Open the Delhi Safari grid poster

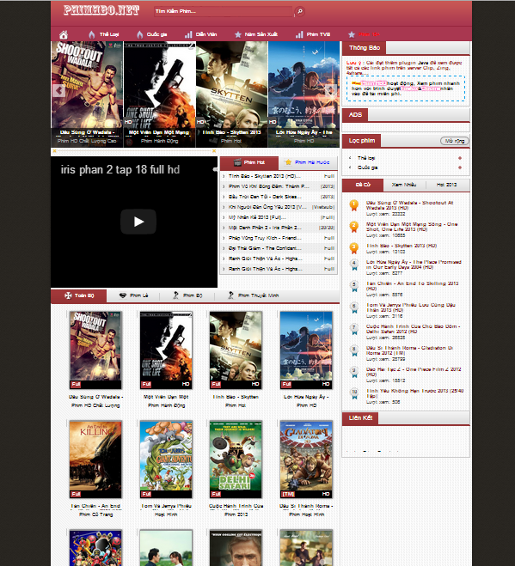pos(236,459)
